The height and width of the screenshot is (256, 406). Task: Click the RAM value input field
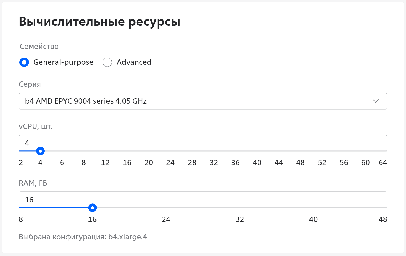click(203, 199)
